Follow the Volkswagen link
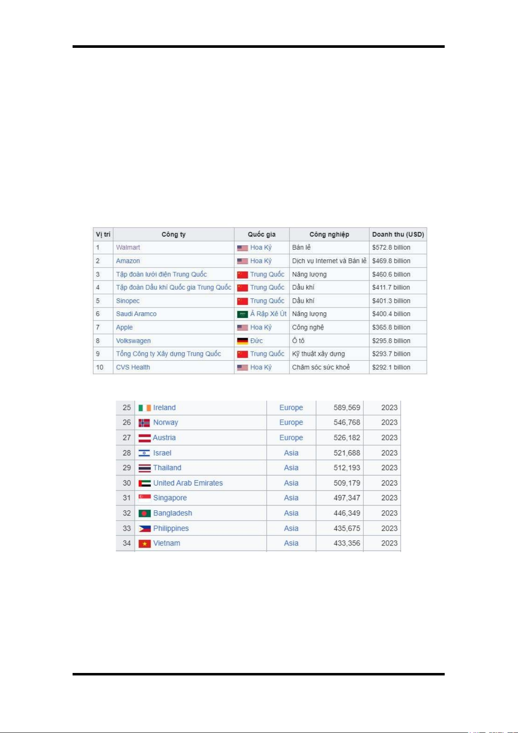 pyautogui.click(x=133, y=341)
